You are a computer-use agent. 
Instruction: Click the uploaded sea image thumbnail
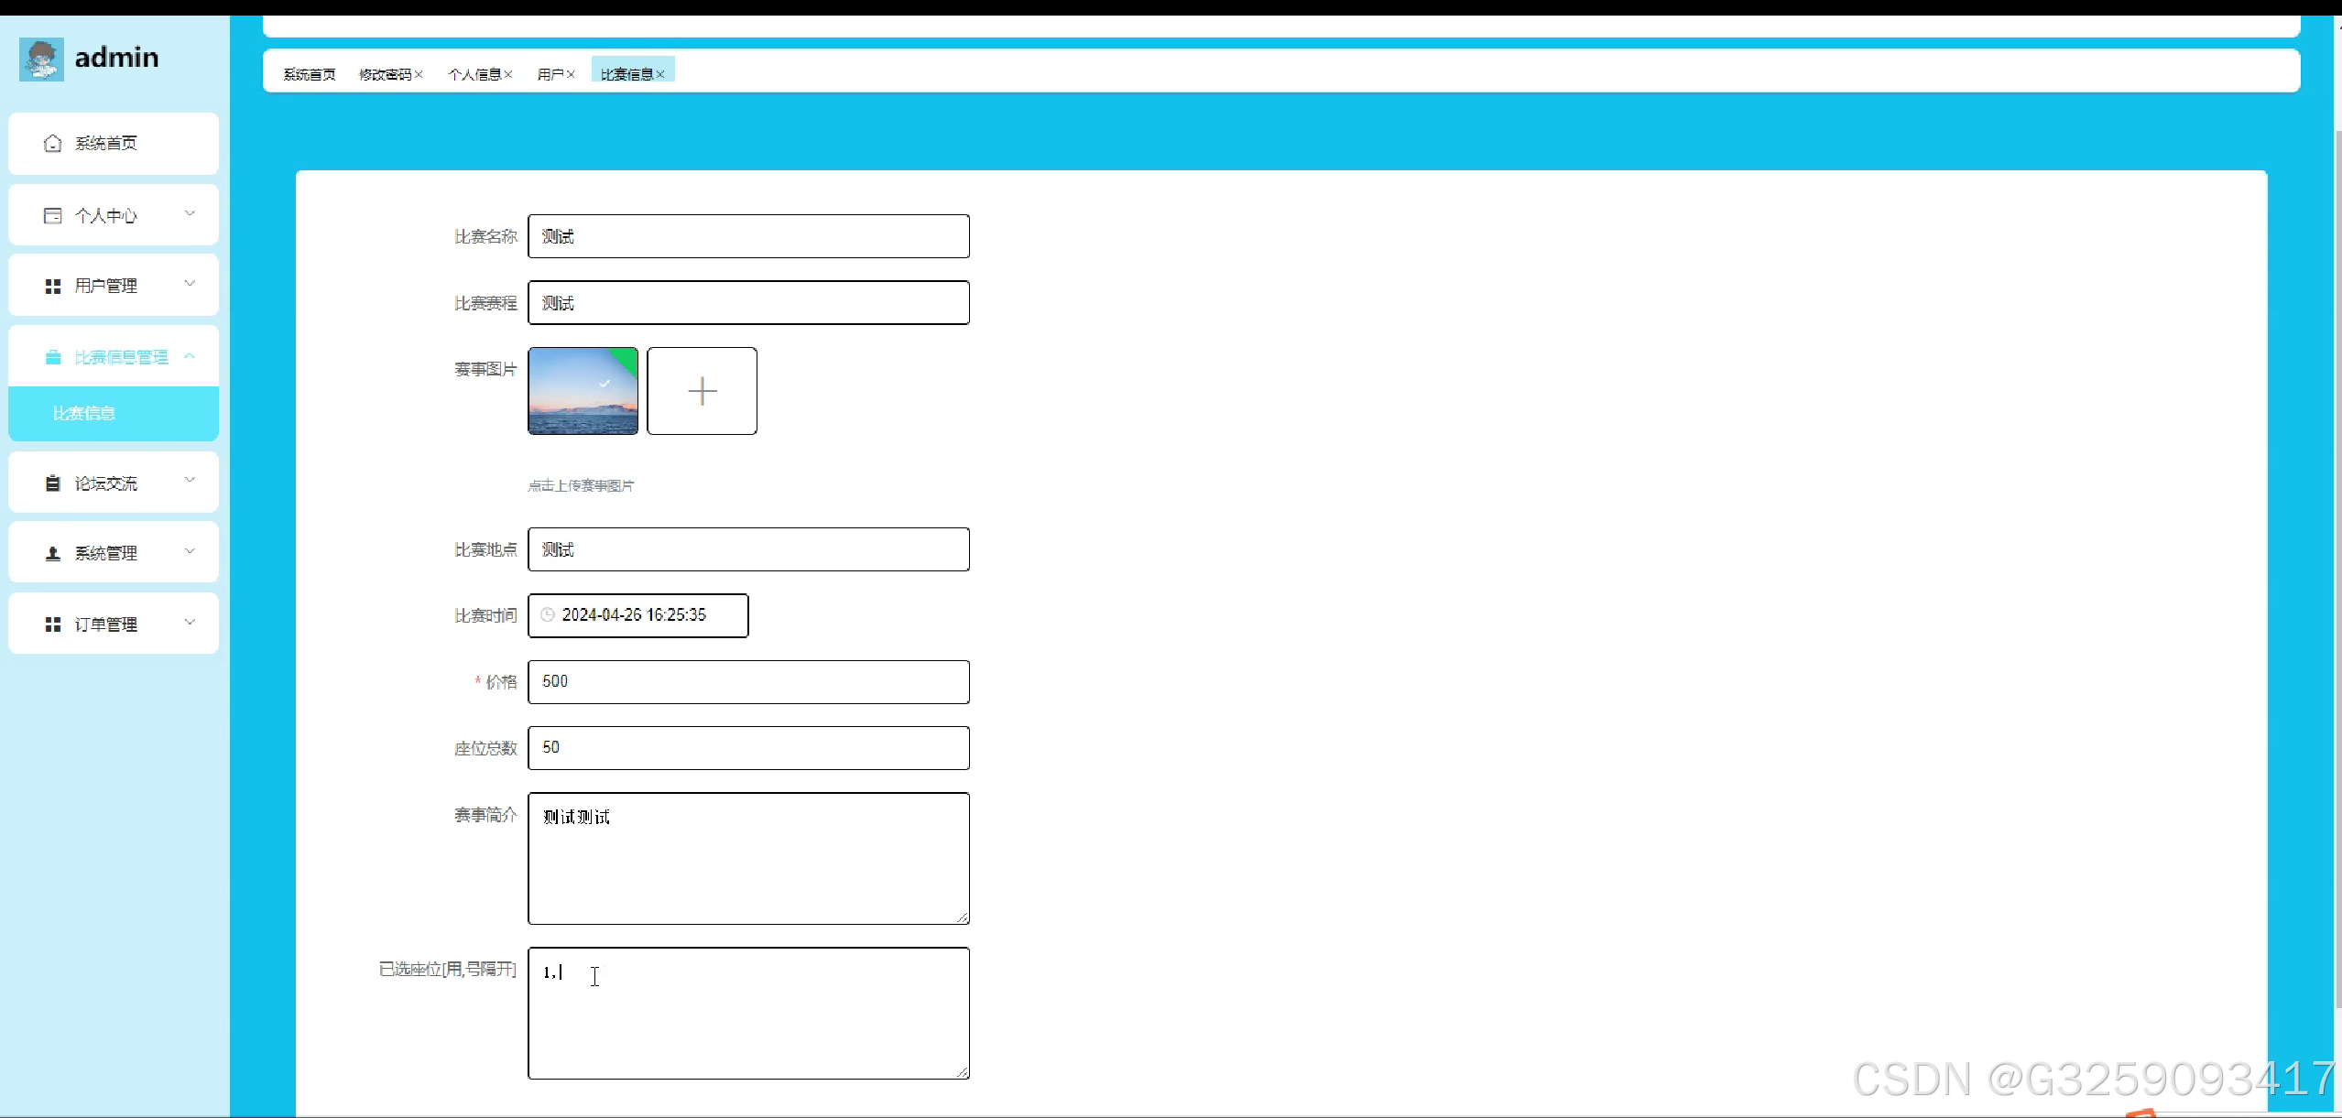[583, 391]
